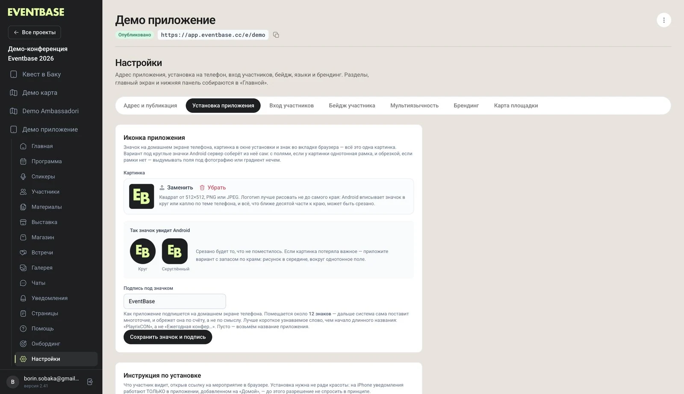
Task: Open the Программа calendar icon
Action: tap(24, 162)
